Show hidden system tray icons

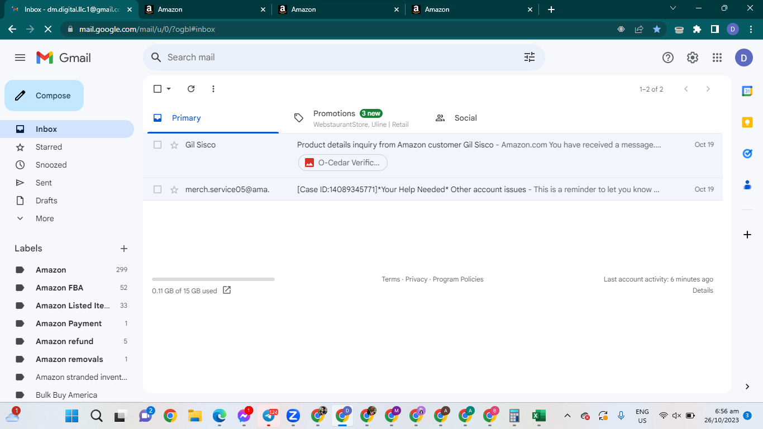(568, 416)
